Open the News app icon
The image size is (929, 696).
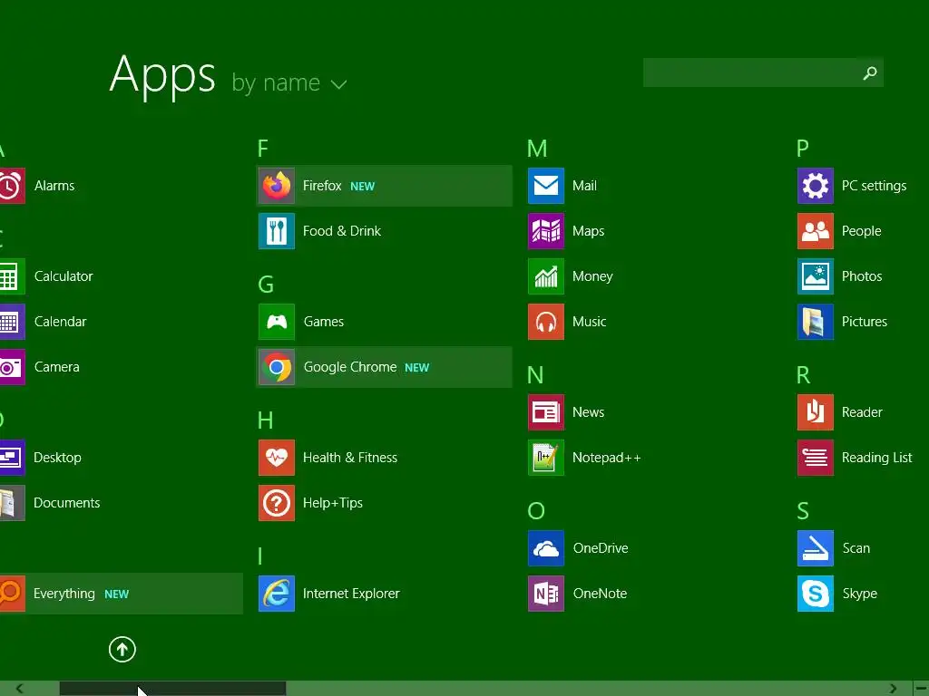tap(546, 412)
